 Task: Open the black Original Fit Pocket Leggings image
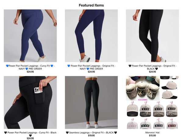click(x=152, y=36)
